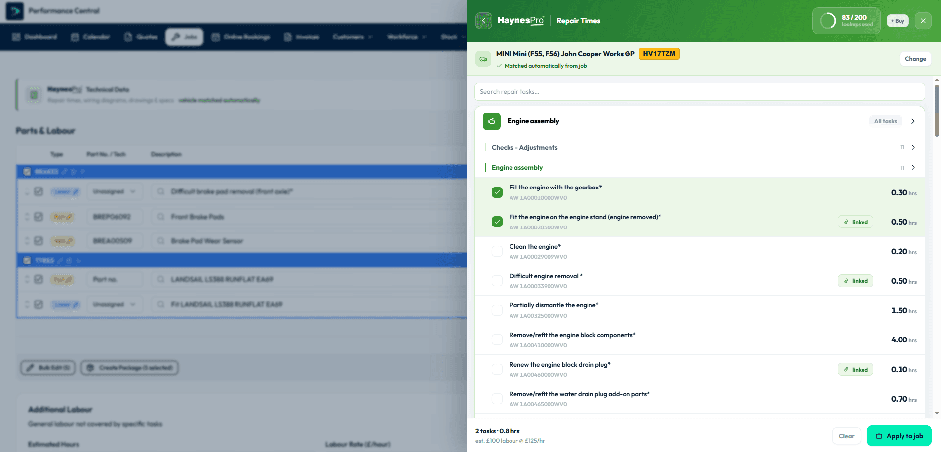Check the Difficult engine removal task

tap(497, 281)
